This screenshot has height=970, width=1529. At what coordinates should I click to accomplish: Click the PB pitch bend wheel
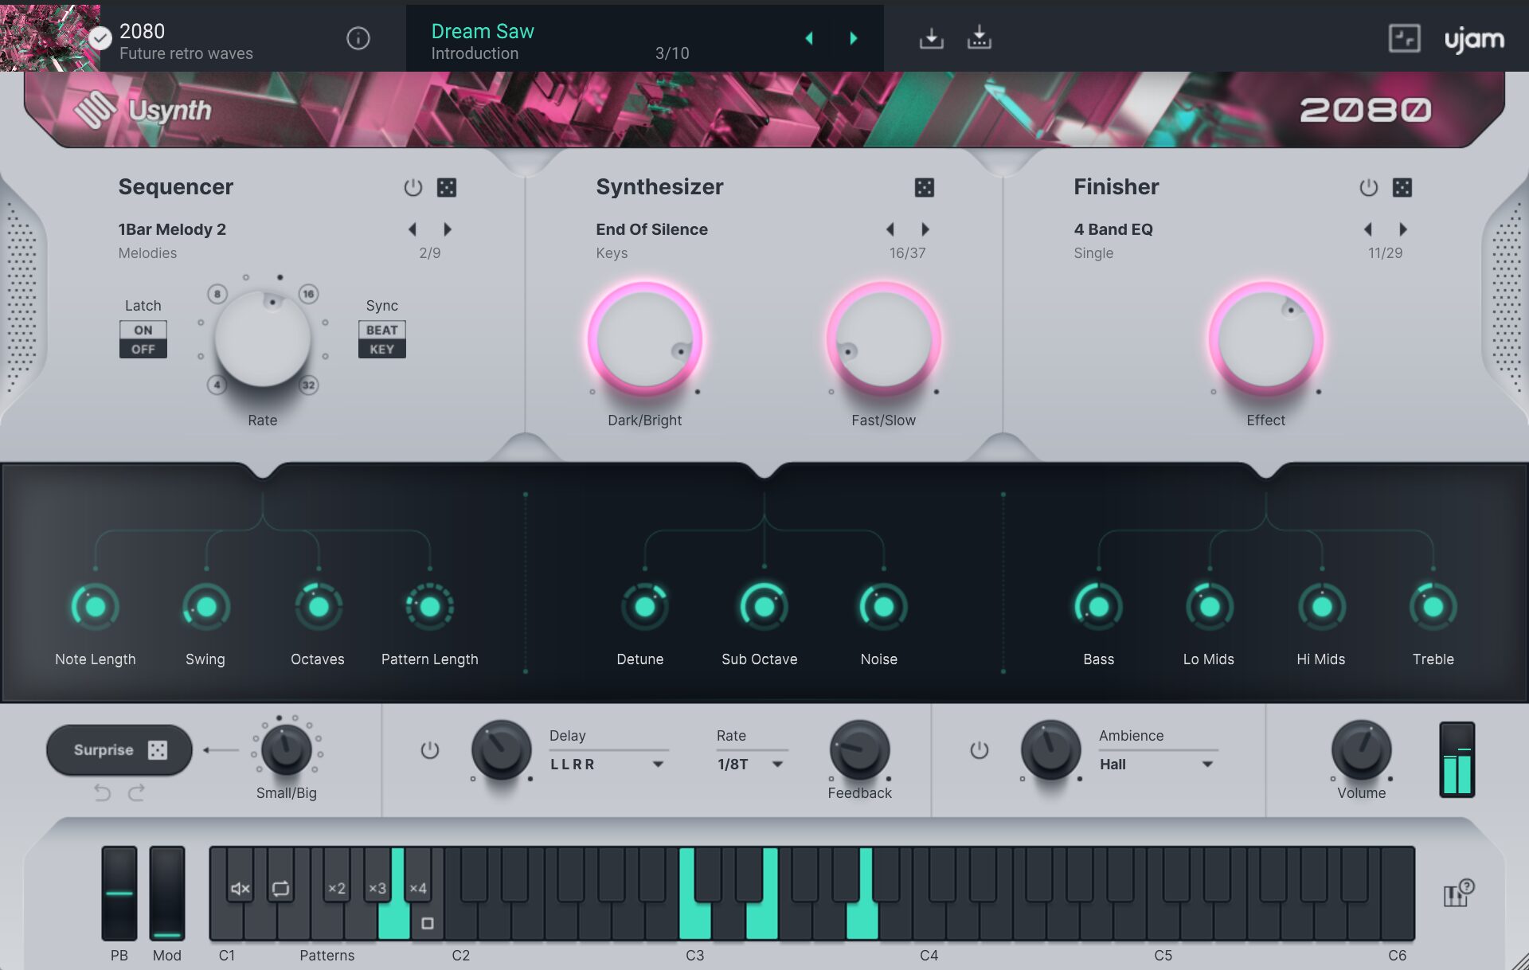(x=119, y=894)
